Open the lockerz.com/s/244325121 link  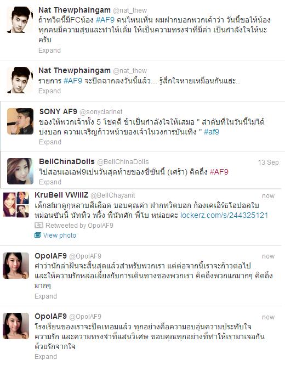[224, 215]
